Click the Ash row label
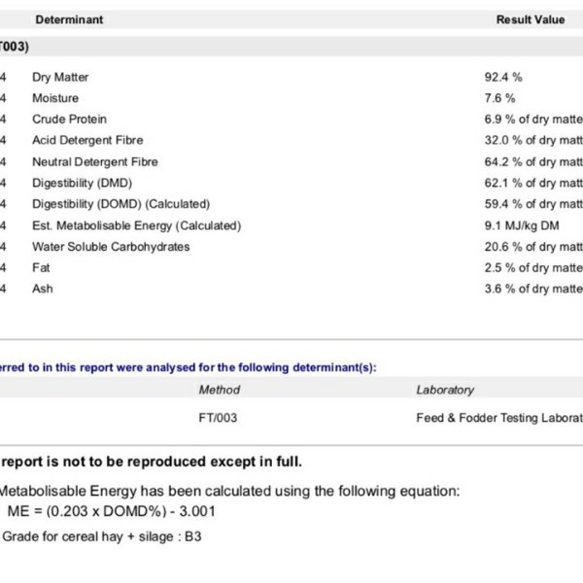The height and width of the screenshot is (583, 583). point(42,289)
